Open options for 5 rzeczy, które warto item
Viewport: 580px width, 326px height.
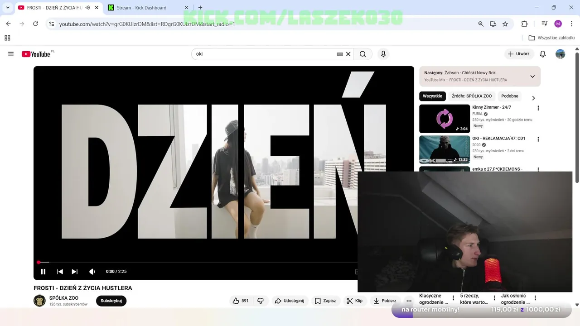click(494, 298)
